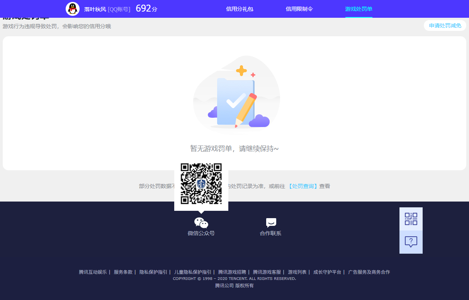Click the QQ penguin avatar icon
This screenshot has width=469, height=300.
point(73,9)
